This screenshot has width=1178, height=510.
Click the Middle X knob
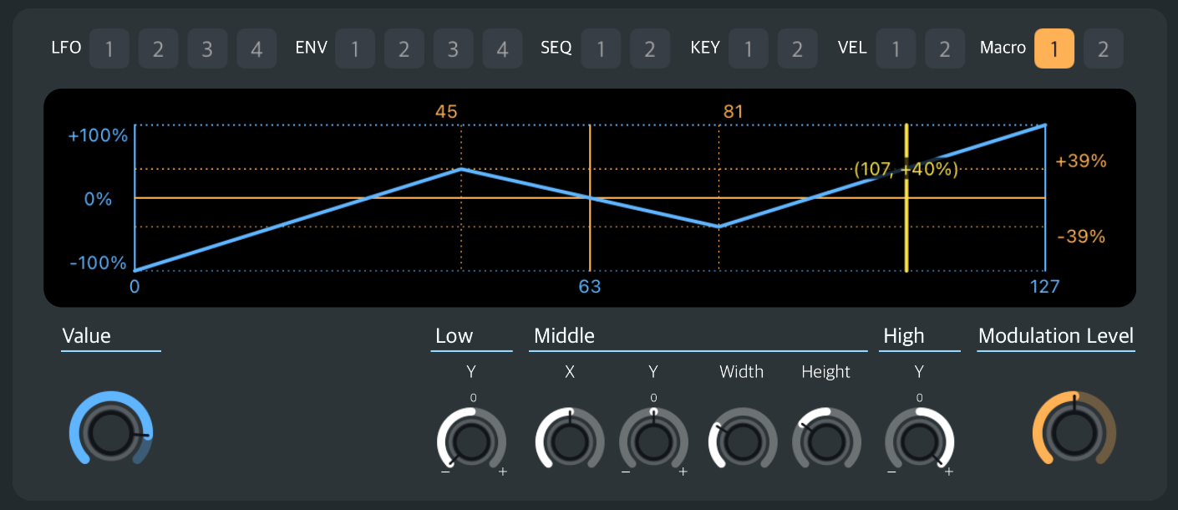tap(569, 441)
